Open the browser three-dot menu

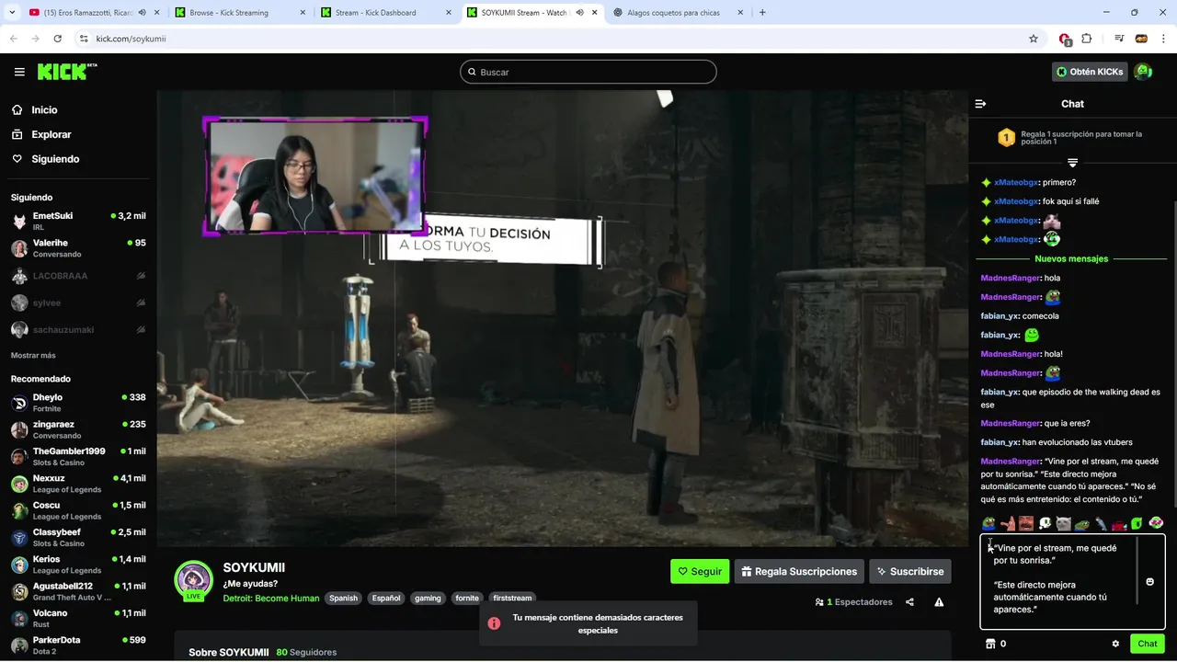pyautogui.click(x=1163, y=39)
